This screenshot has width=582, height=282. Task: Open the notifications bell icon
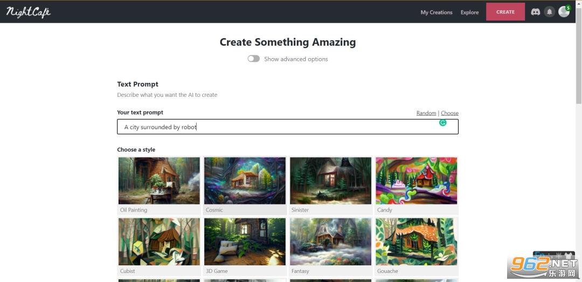pos(549,12)
